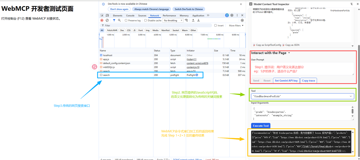This screenshot has width=360, height=160.
Task: Activate the inspect element picker icon
Action: point(102,15)
